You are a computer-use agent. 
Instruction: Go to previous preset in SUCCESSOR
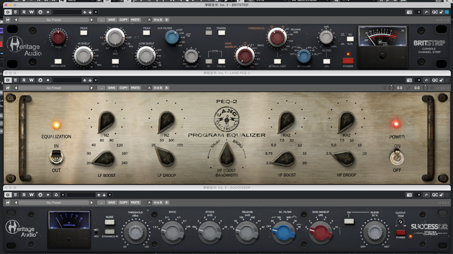[16, 203]
